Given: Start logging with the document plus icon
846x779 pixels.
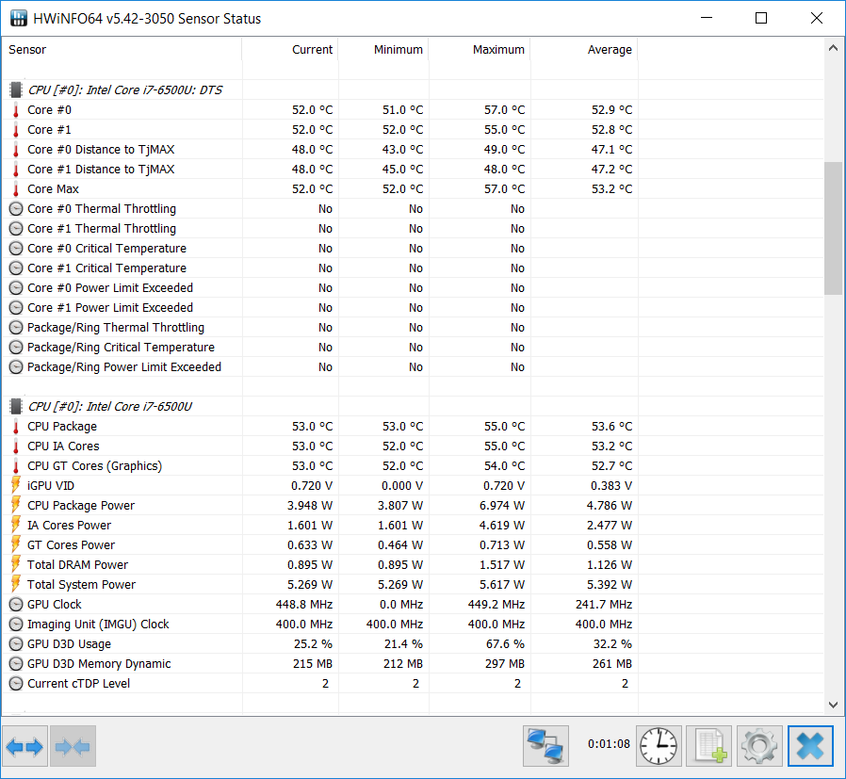Looking at the screenshot, I should (708, 748).
